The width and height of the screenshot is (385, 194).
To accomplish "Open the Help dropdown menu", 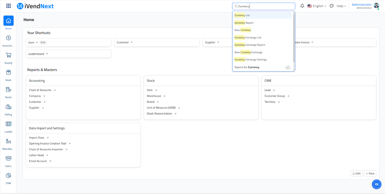I will coord(341,6).
